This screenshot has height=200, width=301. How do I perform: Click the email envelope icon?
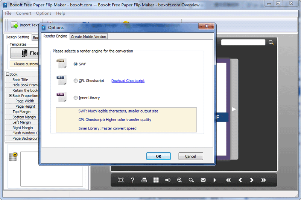coord(203,180)
